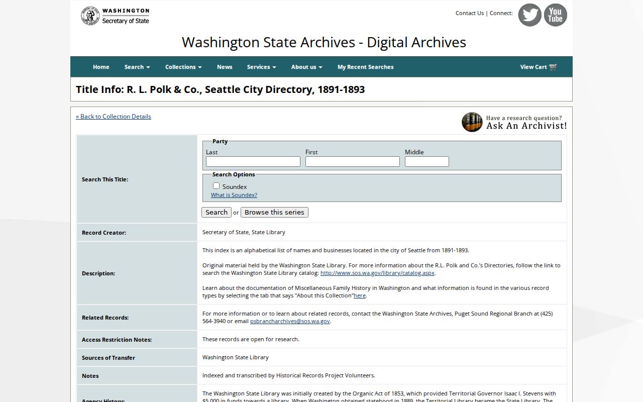Open the Contact Us link

[x=470, y=13]
